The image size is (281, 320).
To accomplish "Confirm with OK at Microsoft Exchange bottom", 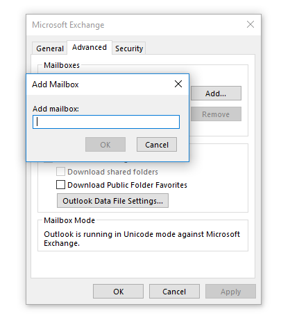I will pos(118,292).
